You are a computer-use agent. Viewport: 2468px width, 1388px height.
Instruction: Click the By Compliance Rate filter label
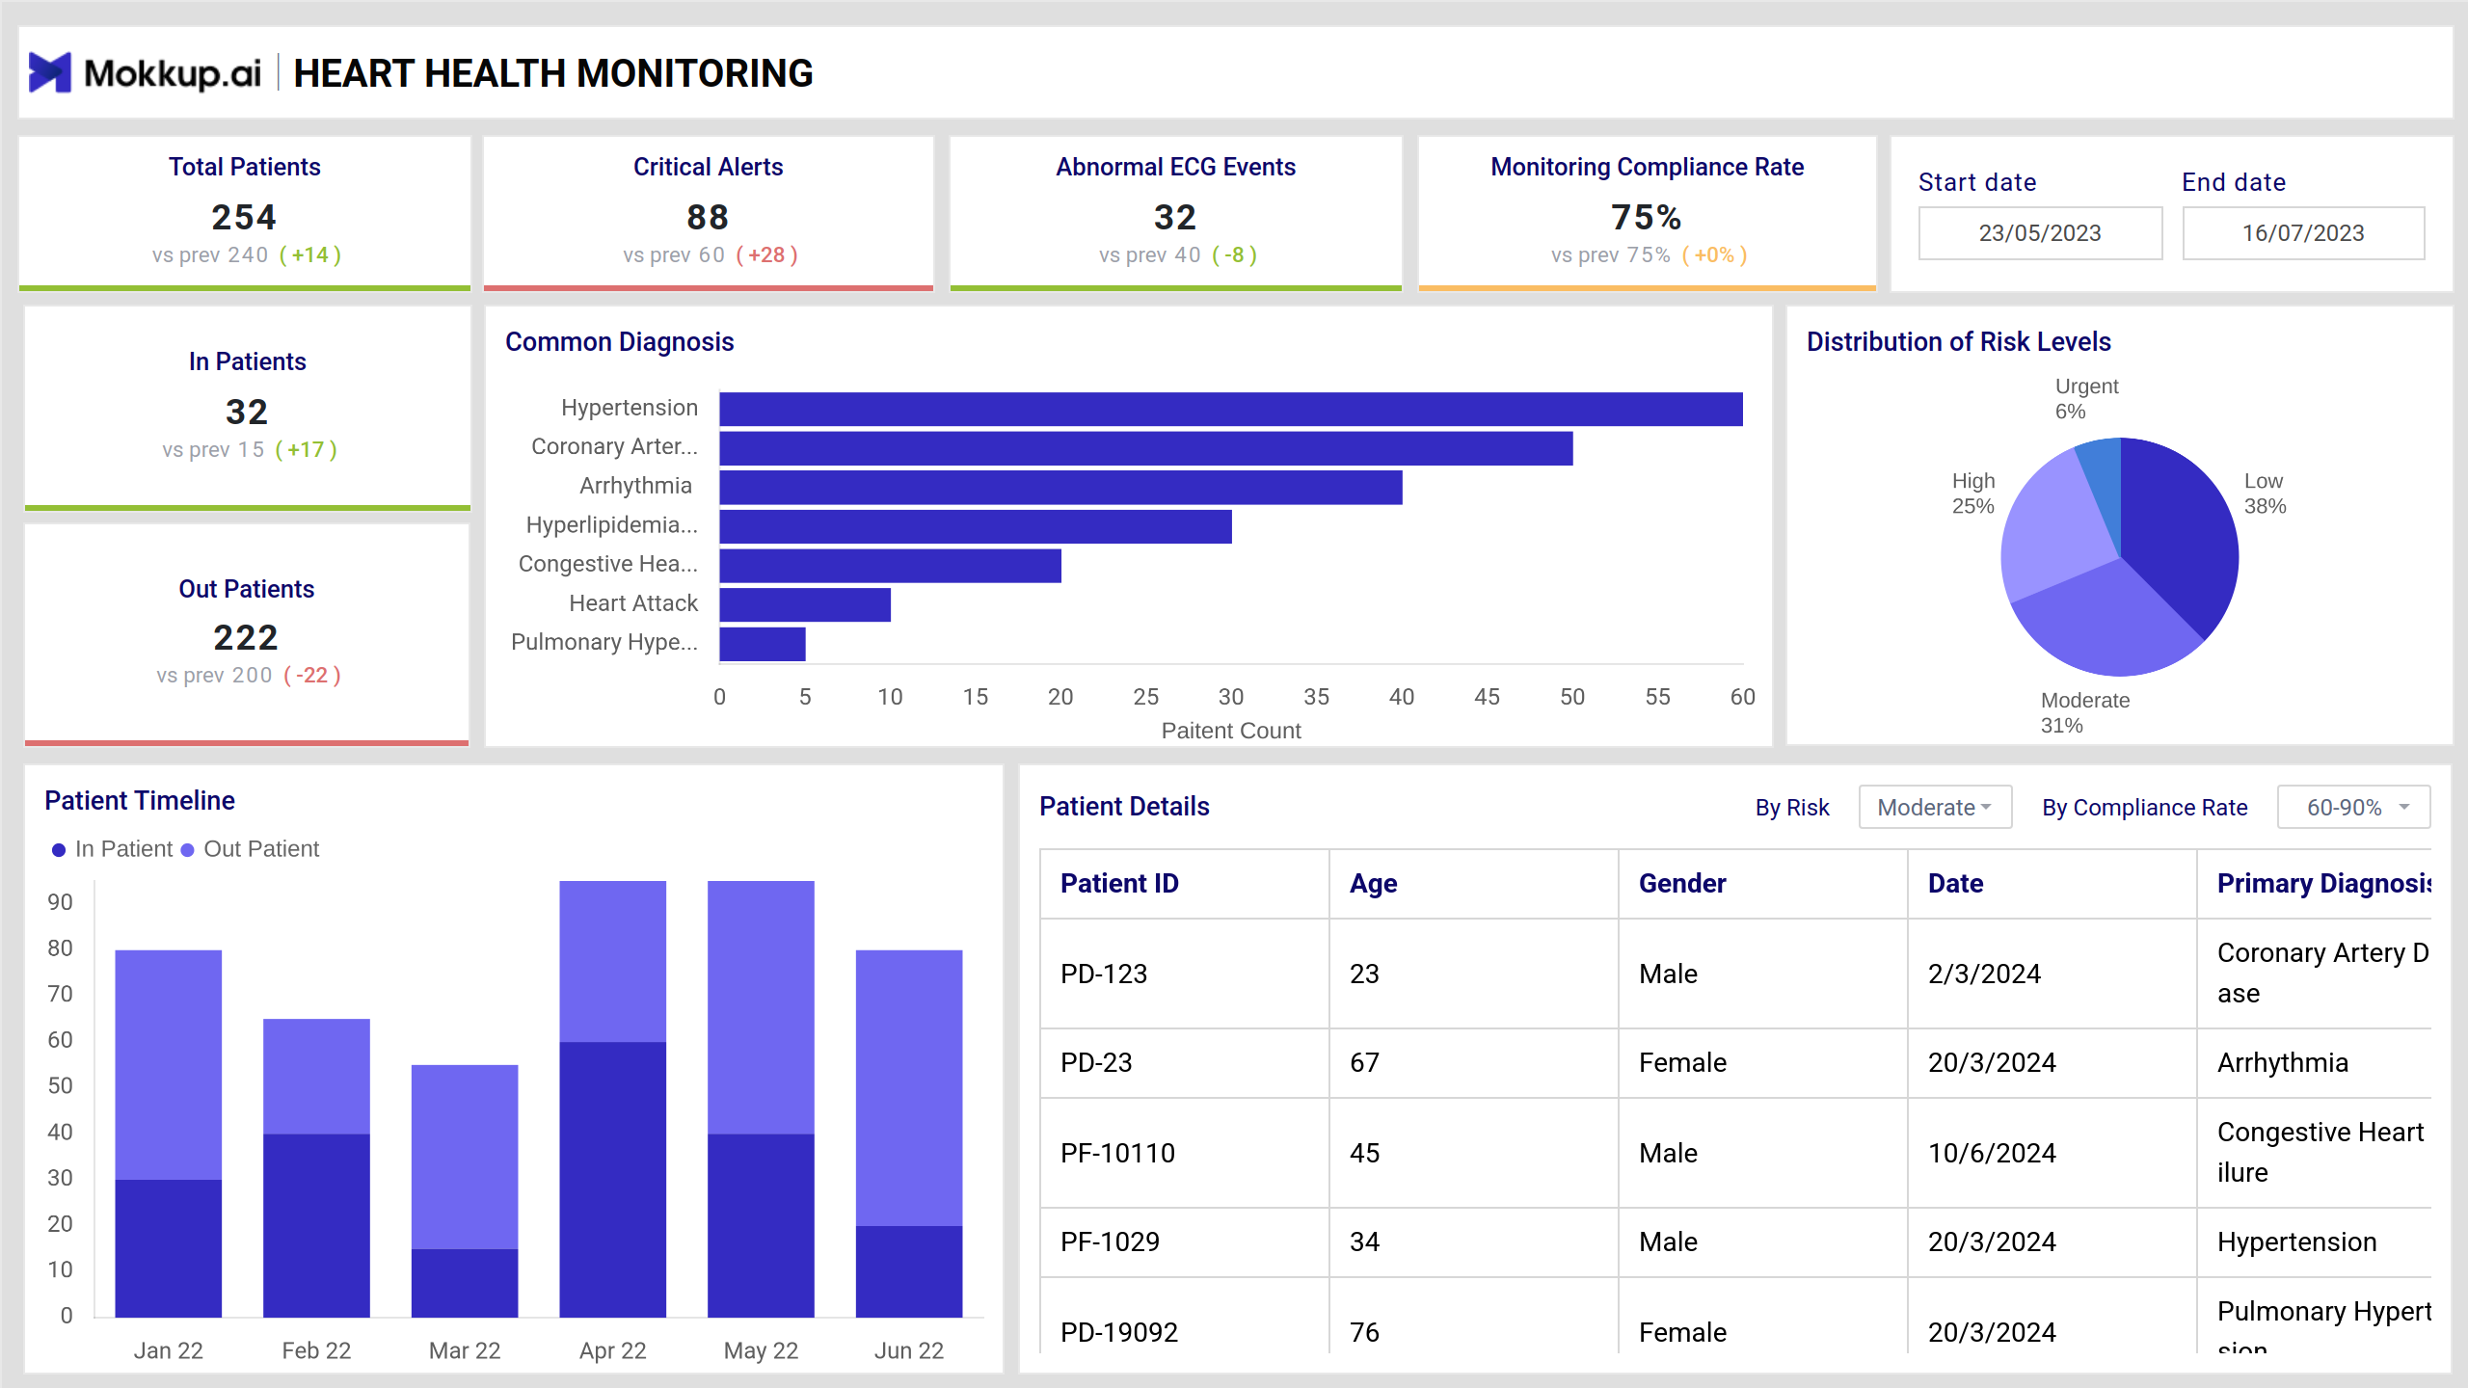2144,808
